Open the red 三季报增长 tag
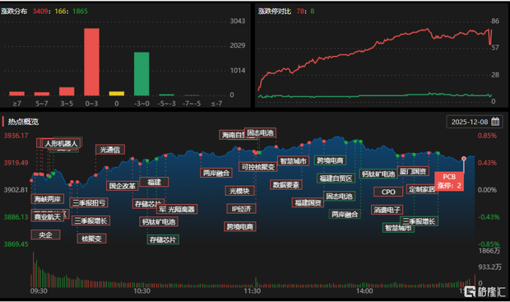 click(91, 220)
